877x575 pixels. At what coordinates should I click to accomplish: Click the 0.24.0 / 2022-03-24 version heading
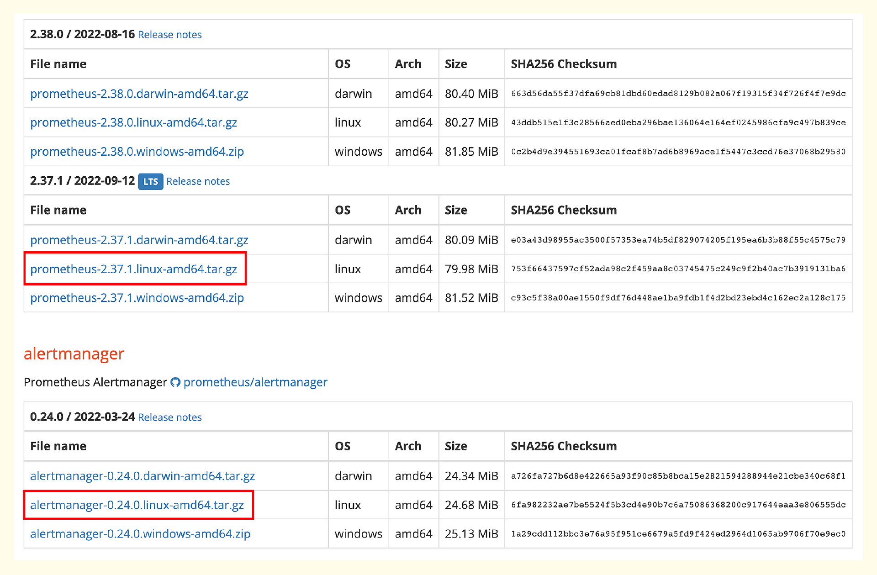click(82, 417)
